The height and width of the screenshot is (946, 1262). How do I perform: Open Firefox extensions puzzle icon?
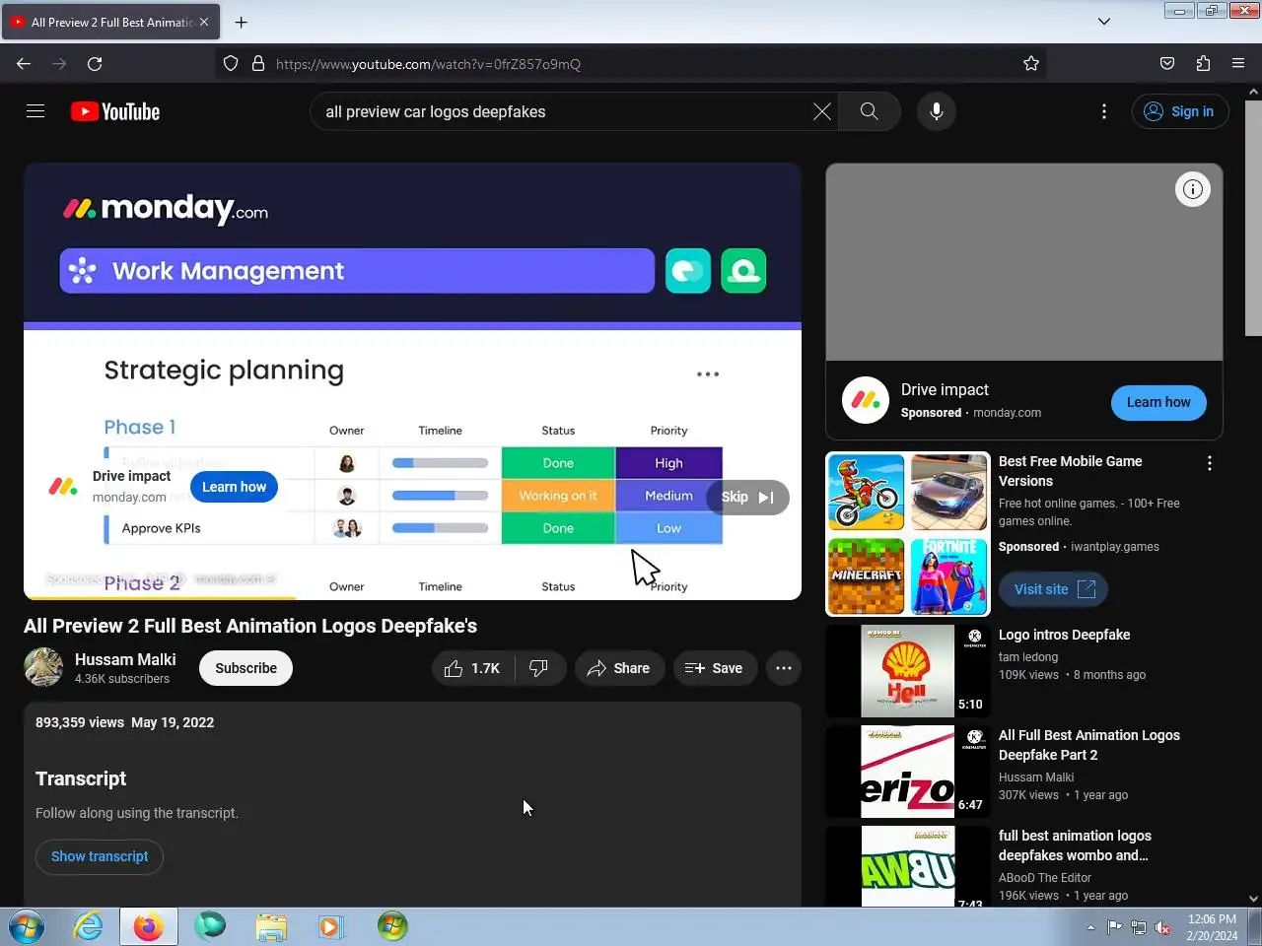(x=1203, y=64)
